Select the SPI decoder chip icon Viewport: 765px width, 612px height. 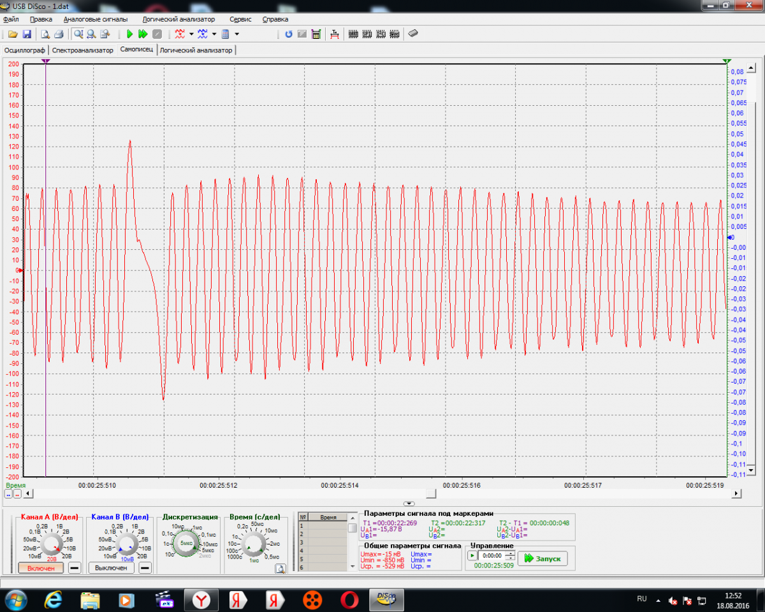pyautogui.click(x=367, y=34)
